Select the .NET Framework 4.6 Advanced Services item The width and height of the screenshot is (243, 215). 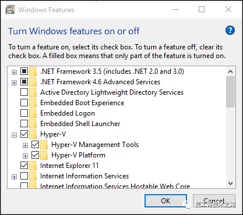tap(100, 82)
